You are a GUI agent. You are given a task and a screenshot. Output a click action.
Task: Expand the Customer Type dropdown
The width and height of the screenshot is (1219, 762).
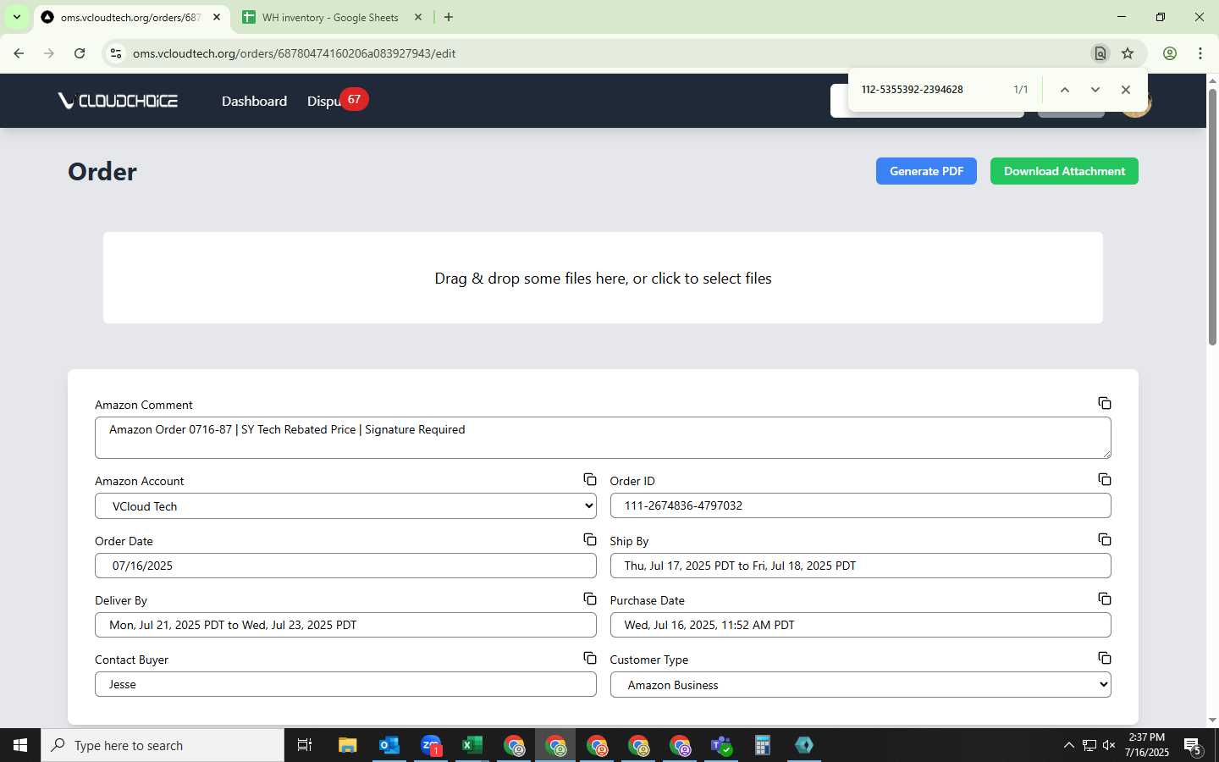pos(860,685)
